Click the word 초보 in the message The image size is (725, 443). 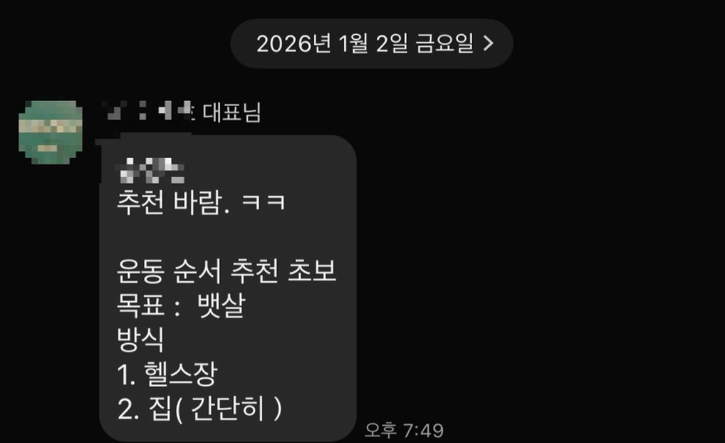312,271
